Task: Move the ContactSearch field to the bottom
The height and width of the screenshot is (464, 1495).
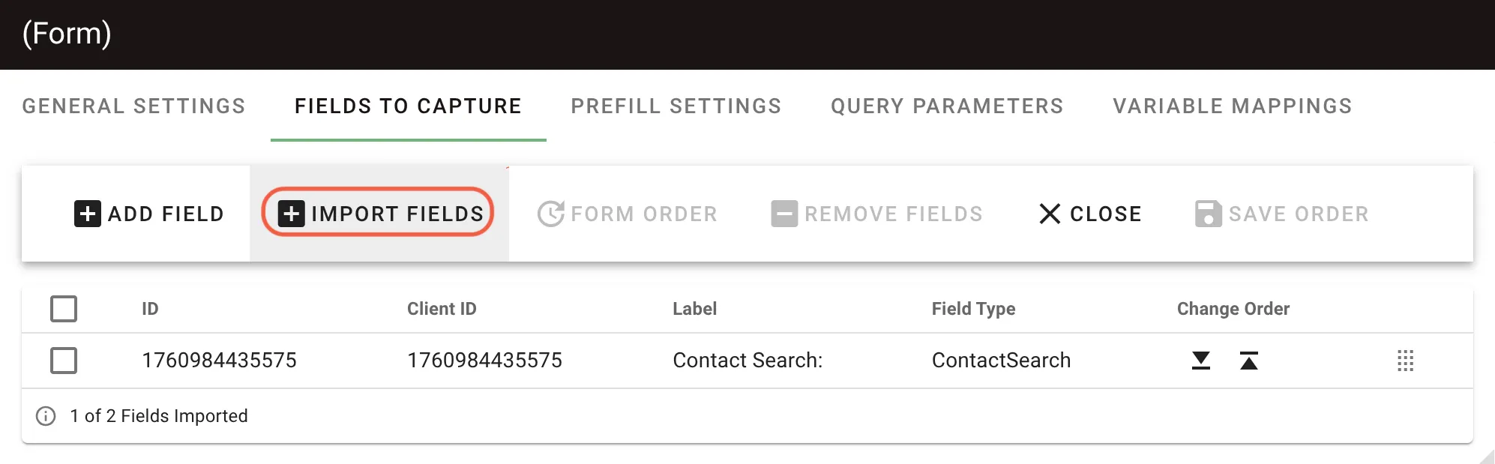Action: pos(1201,361)
